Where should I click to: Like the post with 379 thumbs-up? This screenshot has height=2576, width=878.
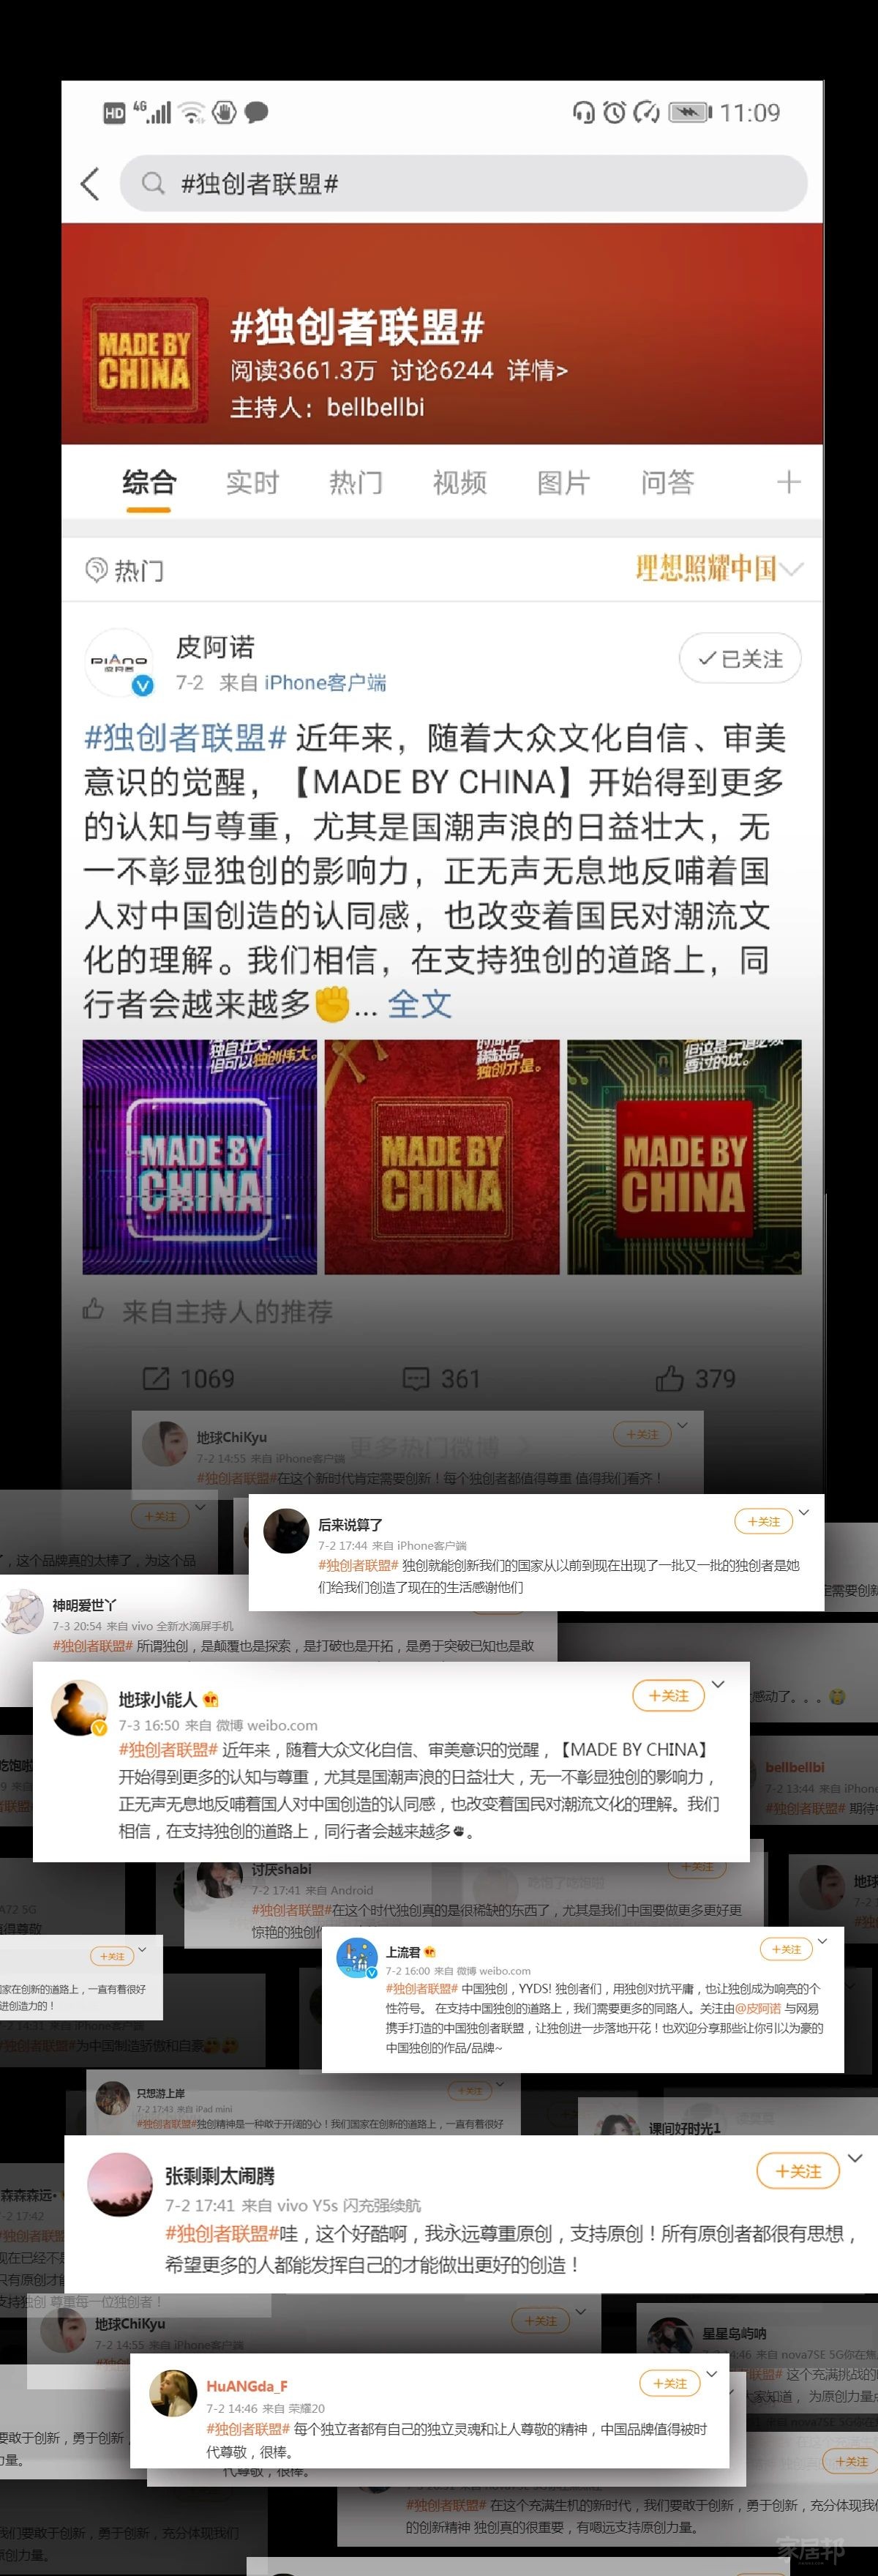coord(669,1379)
